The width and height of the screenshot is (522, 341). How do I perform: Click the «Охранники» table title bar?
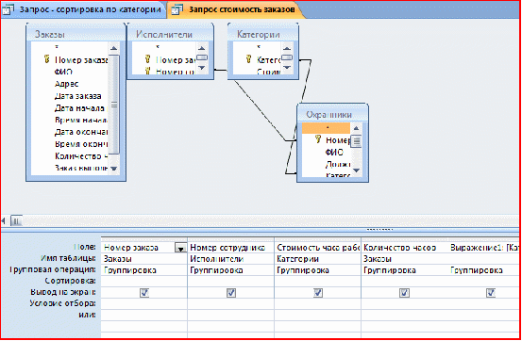tap(332, 114)
